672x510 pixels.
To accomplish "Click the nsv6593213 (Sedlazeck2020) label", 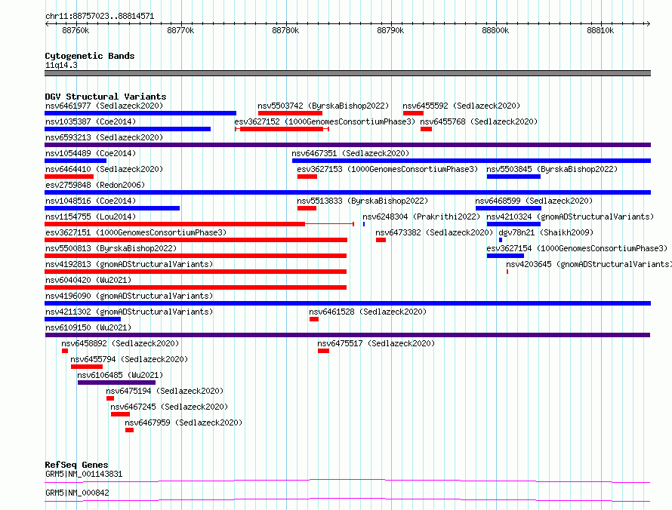I will pos(104,137).
